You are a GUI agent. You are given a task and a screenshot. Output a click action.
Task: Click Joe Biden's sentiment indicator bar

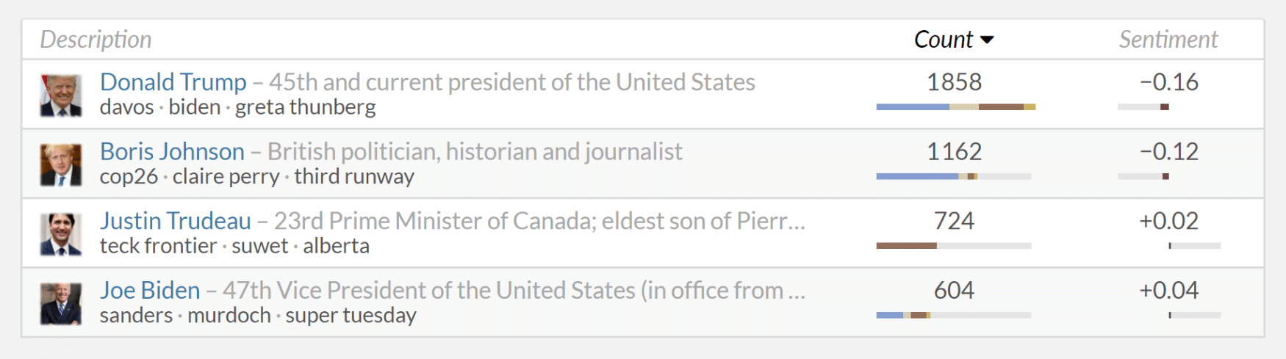pos(1195,315)
